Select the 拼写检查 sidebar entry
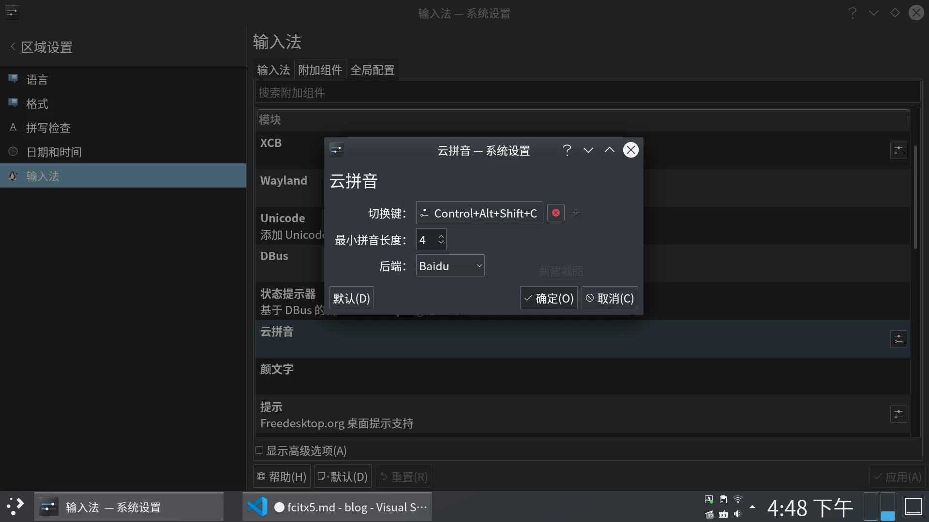 (123, 128)
